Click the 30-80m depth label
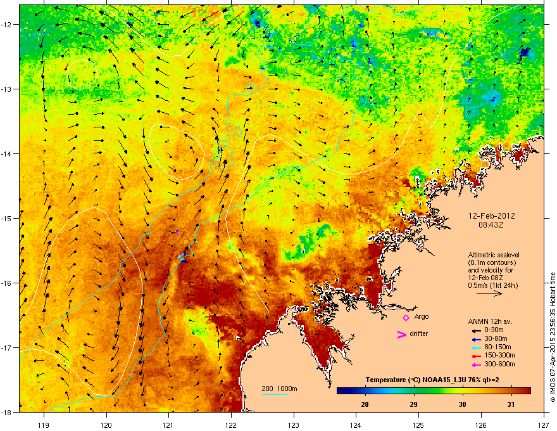The height and width of the screenshot is (431, 557). 496,339
